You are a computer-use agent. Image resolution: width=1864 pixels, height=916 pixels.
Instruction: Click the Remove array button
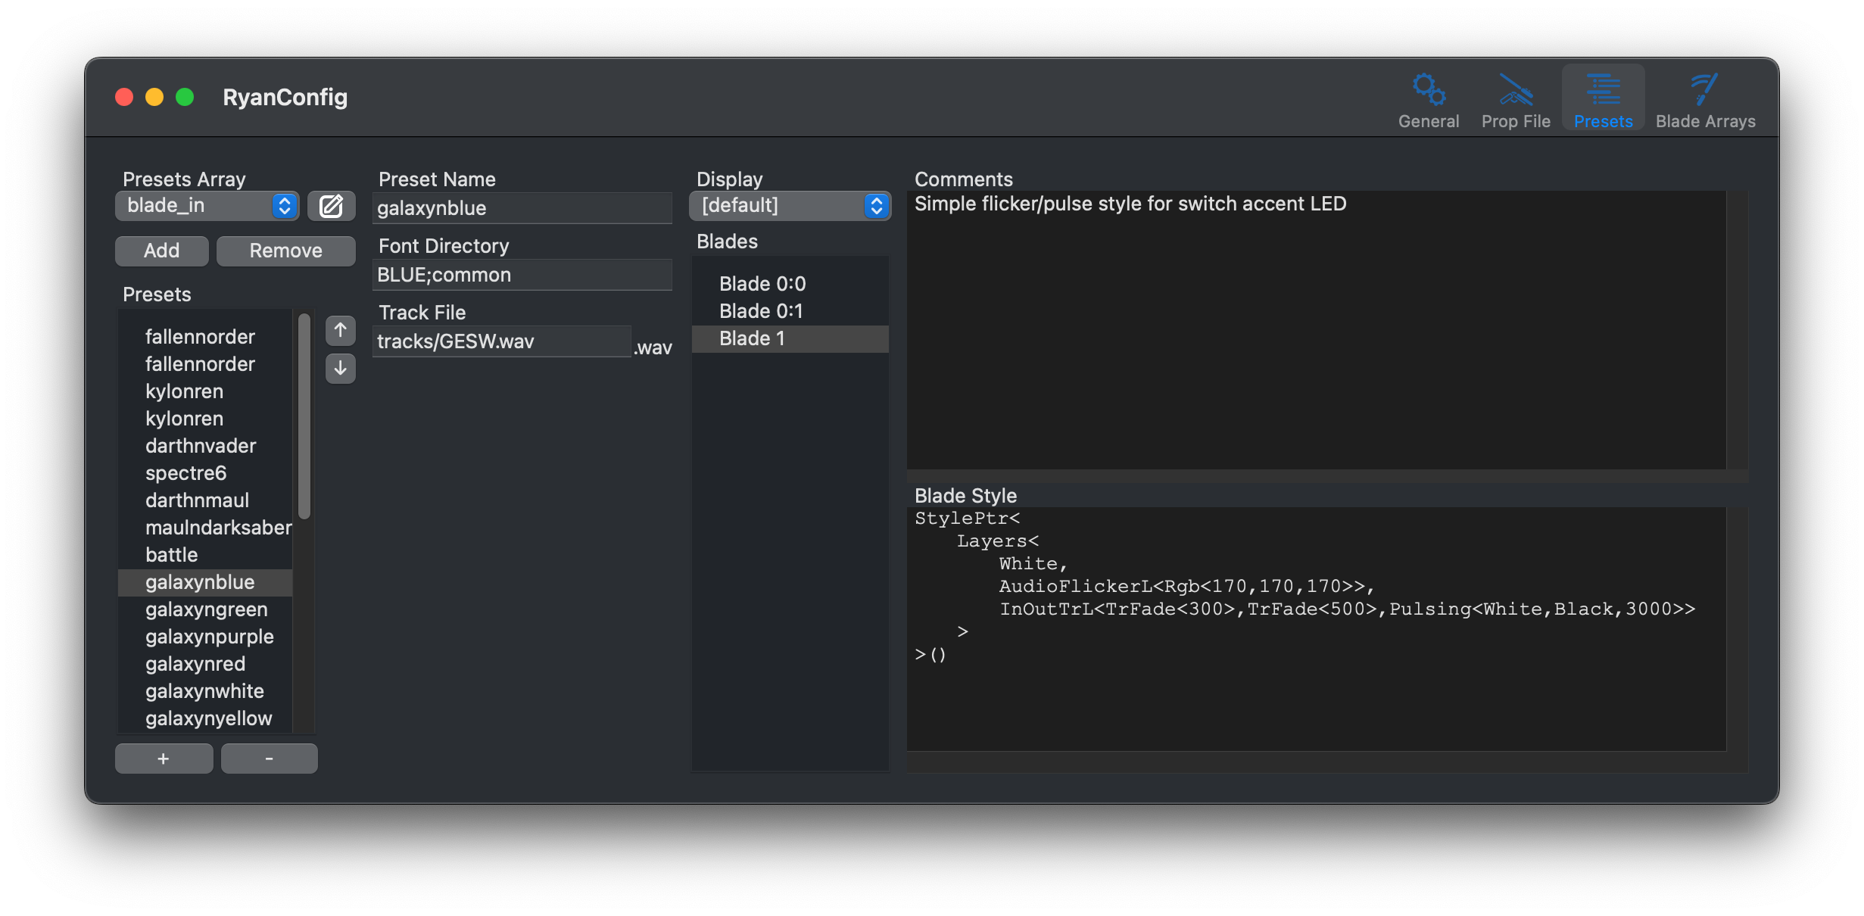(x=285, y=251)
